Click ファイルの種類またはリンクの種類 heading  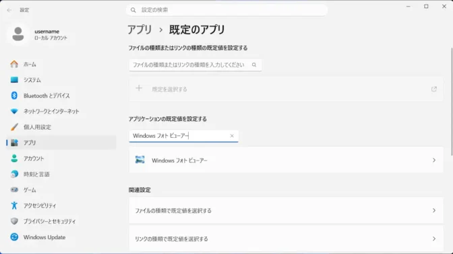[x=188, y=48]
